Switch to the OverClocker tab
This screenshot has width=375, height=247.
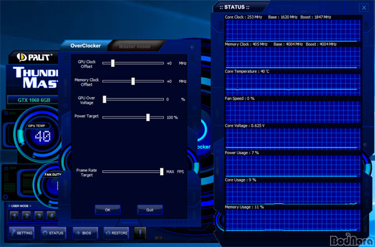click(x=86, y=46)
